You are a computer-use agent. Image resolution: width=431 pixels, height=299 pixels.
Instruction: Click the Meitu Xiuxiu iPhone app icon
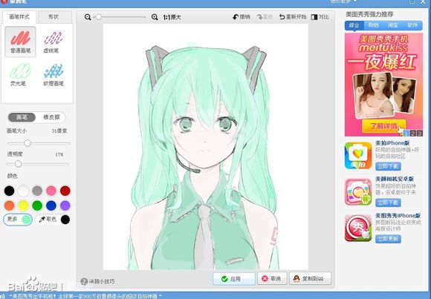(358, 229)
